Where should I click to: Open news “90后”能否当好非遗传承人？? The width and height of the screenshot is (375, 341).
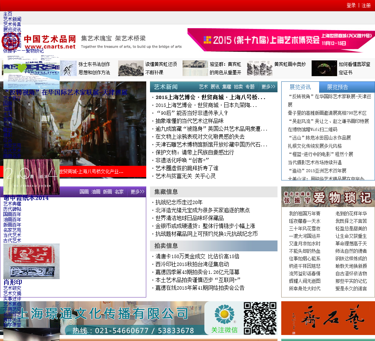[192, 113]
